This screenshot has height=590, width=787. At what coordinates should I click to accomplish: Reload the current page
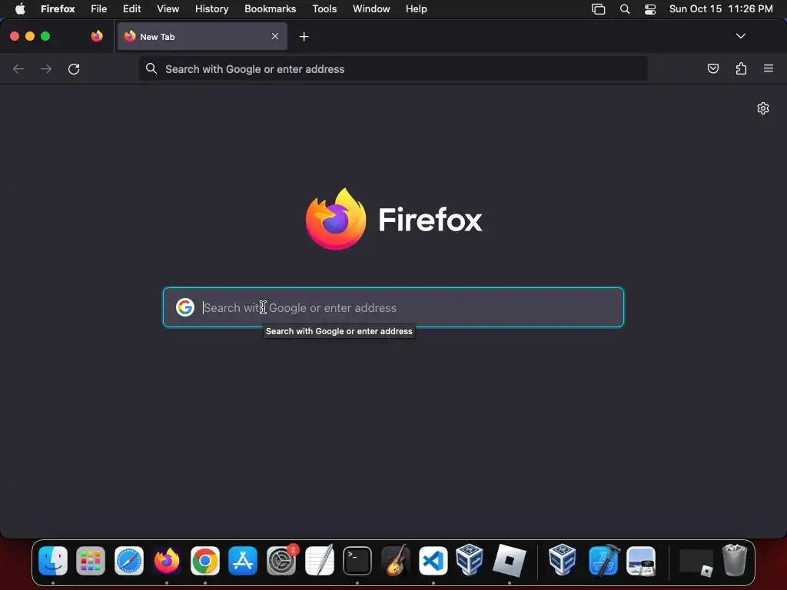point(74,68)
